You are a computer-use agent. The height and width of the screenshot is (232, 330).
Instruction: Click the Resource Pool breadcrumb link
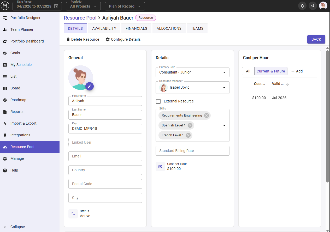point(80,18)
